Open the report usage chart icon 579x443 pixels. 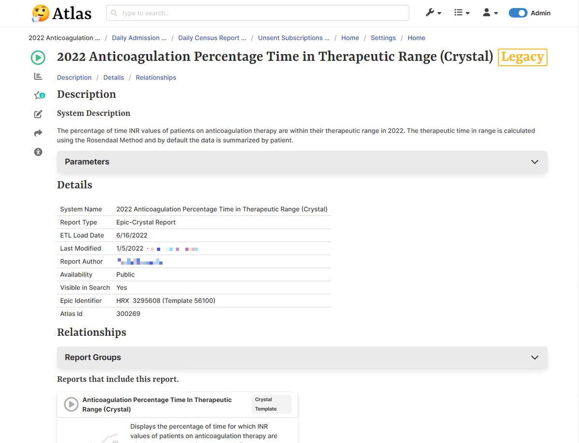coord(38,76)
